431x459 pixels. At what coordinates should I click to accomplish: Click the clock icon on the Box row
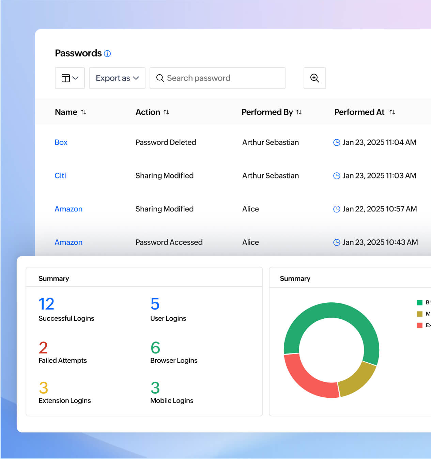(x=337, y=142)
